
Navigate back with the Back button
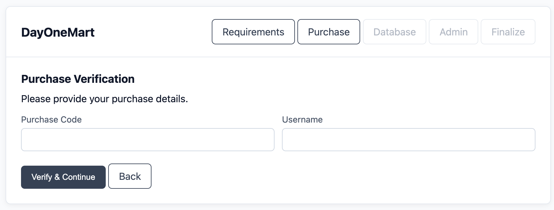click(x=130, y=176)
